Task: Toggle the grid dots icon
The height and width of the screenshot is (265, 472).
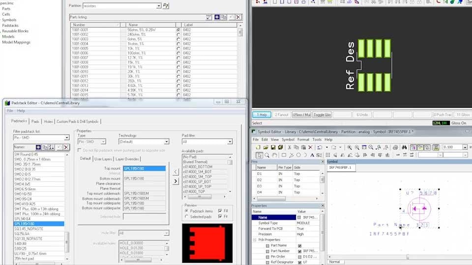Action: pos(328,155)
